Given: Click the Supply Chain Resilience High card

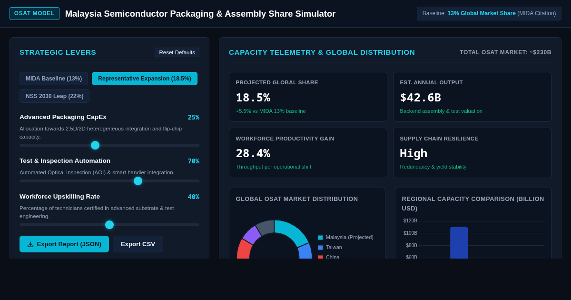Looking at the screenshot, I should tap(472, 153).
